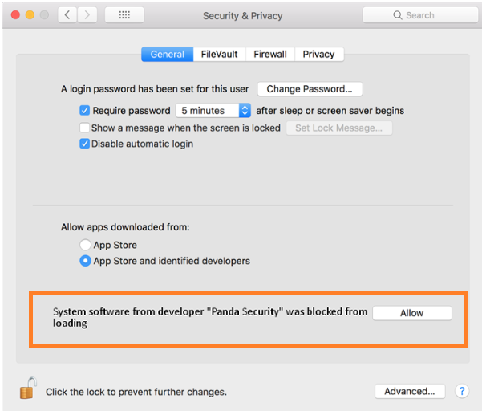Switch to the FileVault tab
Image resolution: width=482 pixels, height=411 pixels.
click(219, 54)
